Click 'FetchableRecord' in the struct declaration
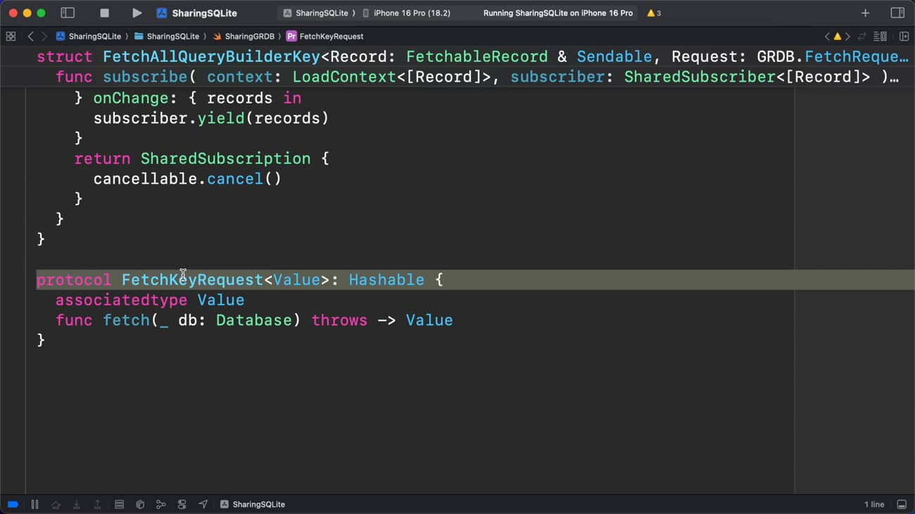The image size is (915, 514). tap(477, 56)
